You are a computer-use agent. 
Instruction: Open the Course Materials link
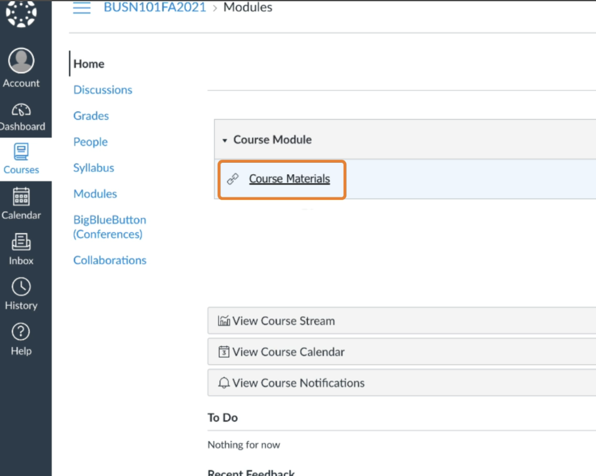click(x=289, y=179)
